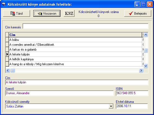Click the list's scroll down arrow
Screen dimensions: 154x115
click(x=146, y=66)
